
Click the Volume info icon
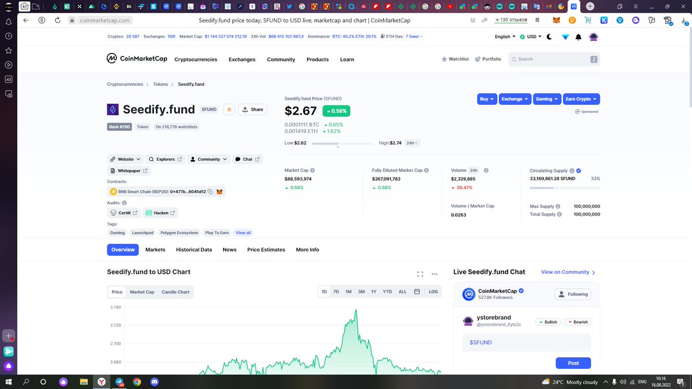[486, 171]
